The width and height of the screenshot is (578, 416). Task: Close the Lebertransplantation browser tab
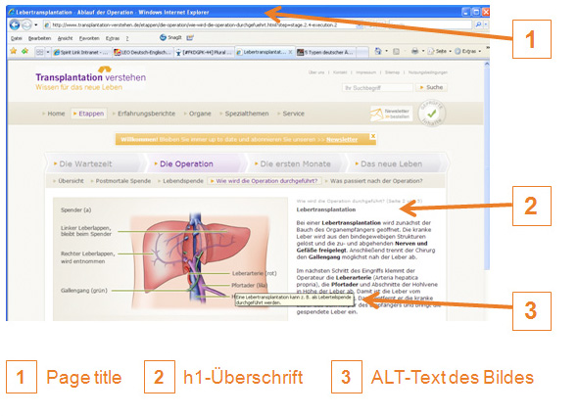tap(290, 52)
